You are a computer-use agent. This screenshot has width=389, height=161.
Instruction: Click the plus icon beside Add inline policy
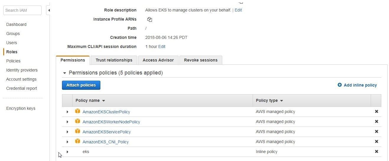[x=340, y=85]
